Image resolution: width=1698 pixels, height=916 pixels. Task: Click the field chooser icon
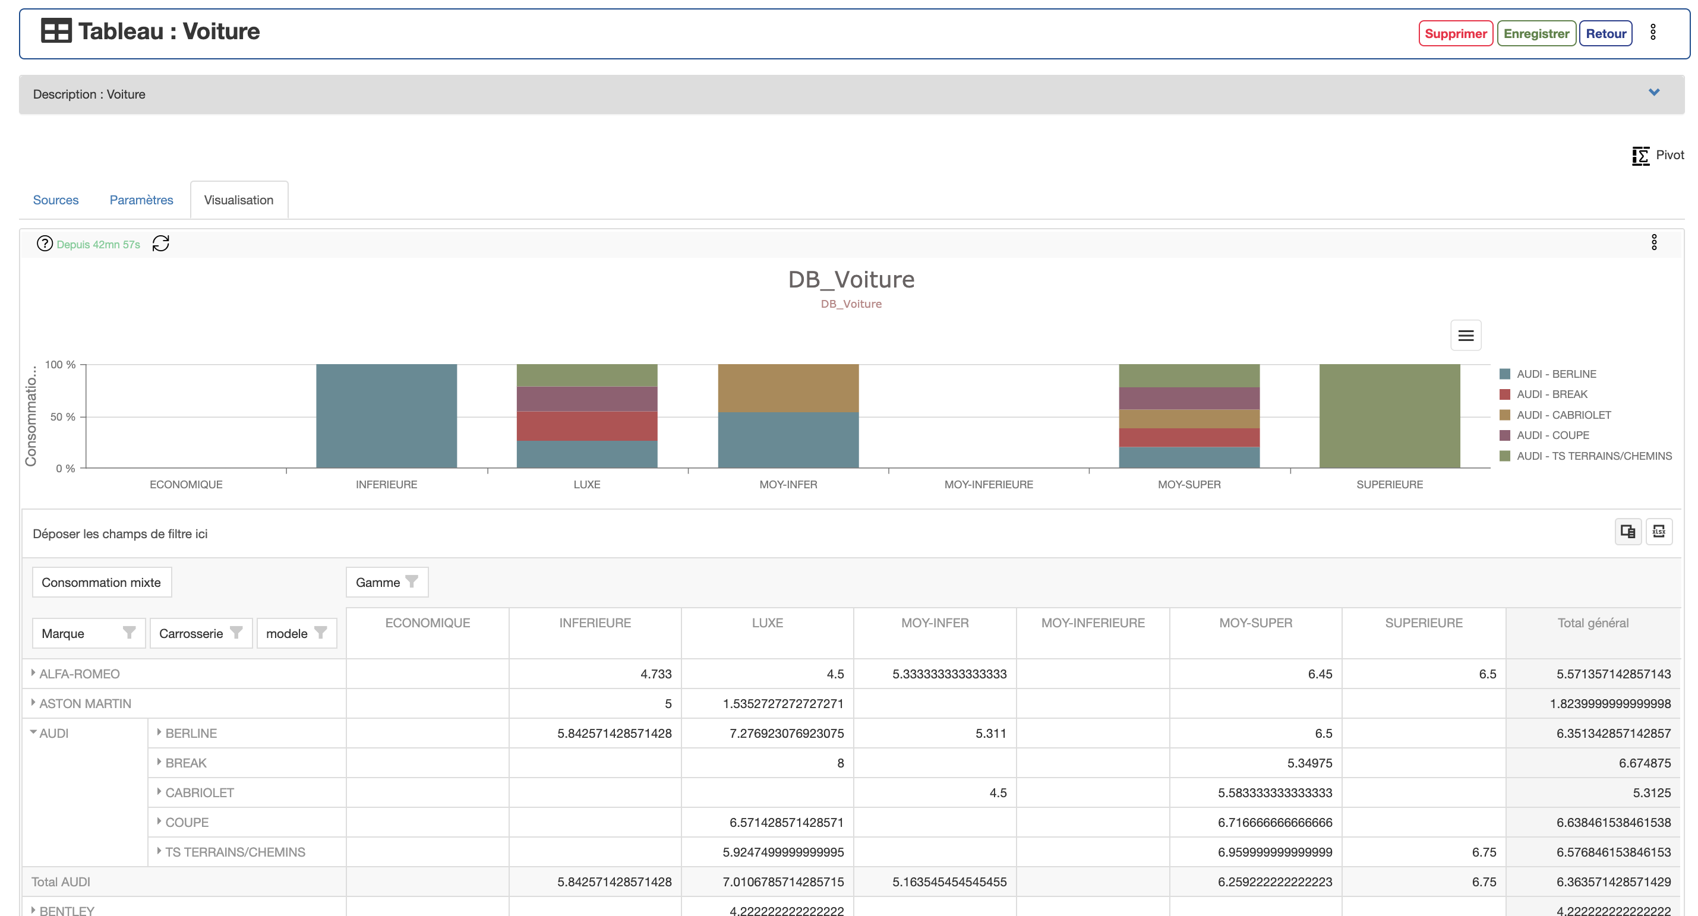(1627, 531)
